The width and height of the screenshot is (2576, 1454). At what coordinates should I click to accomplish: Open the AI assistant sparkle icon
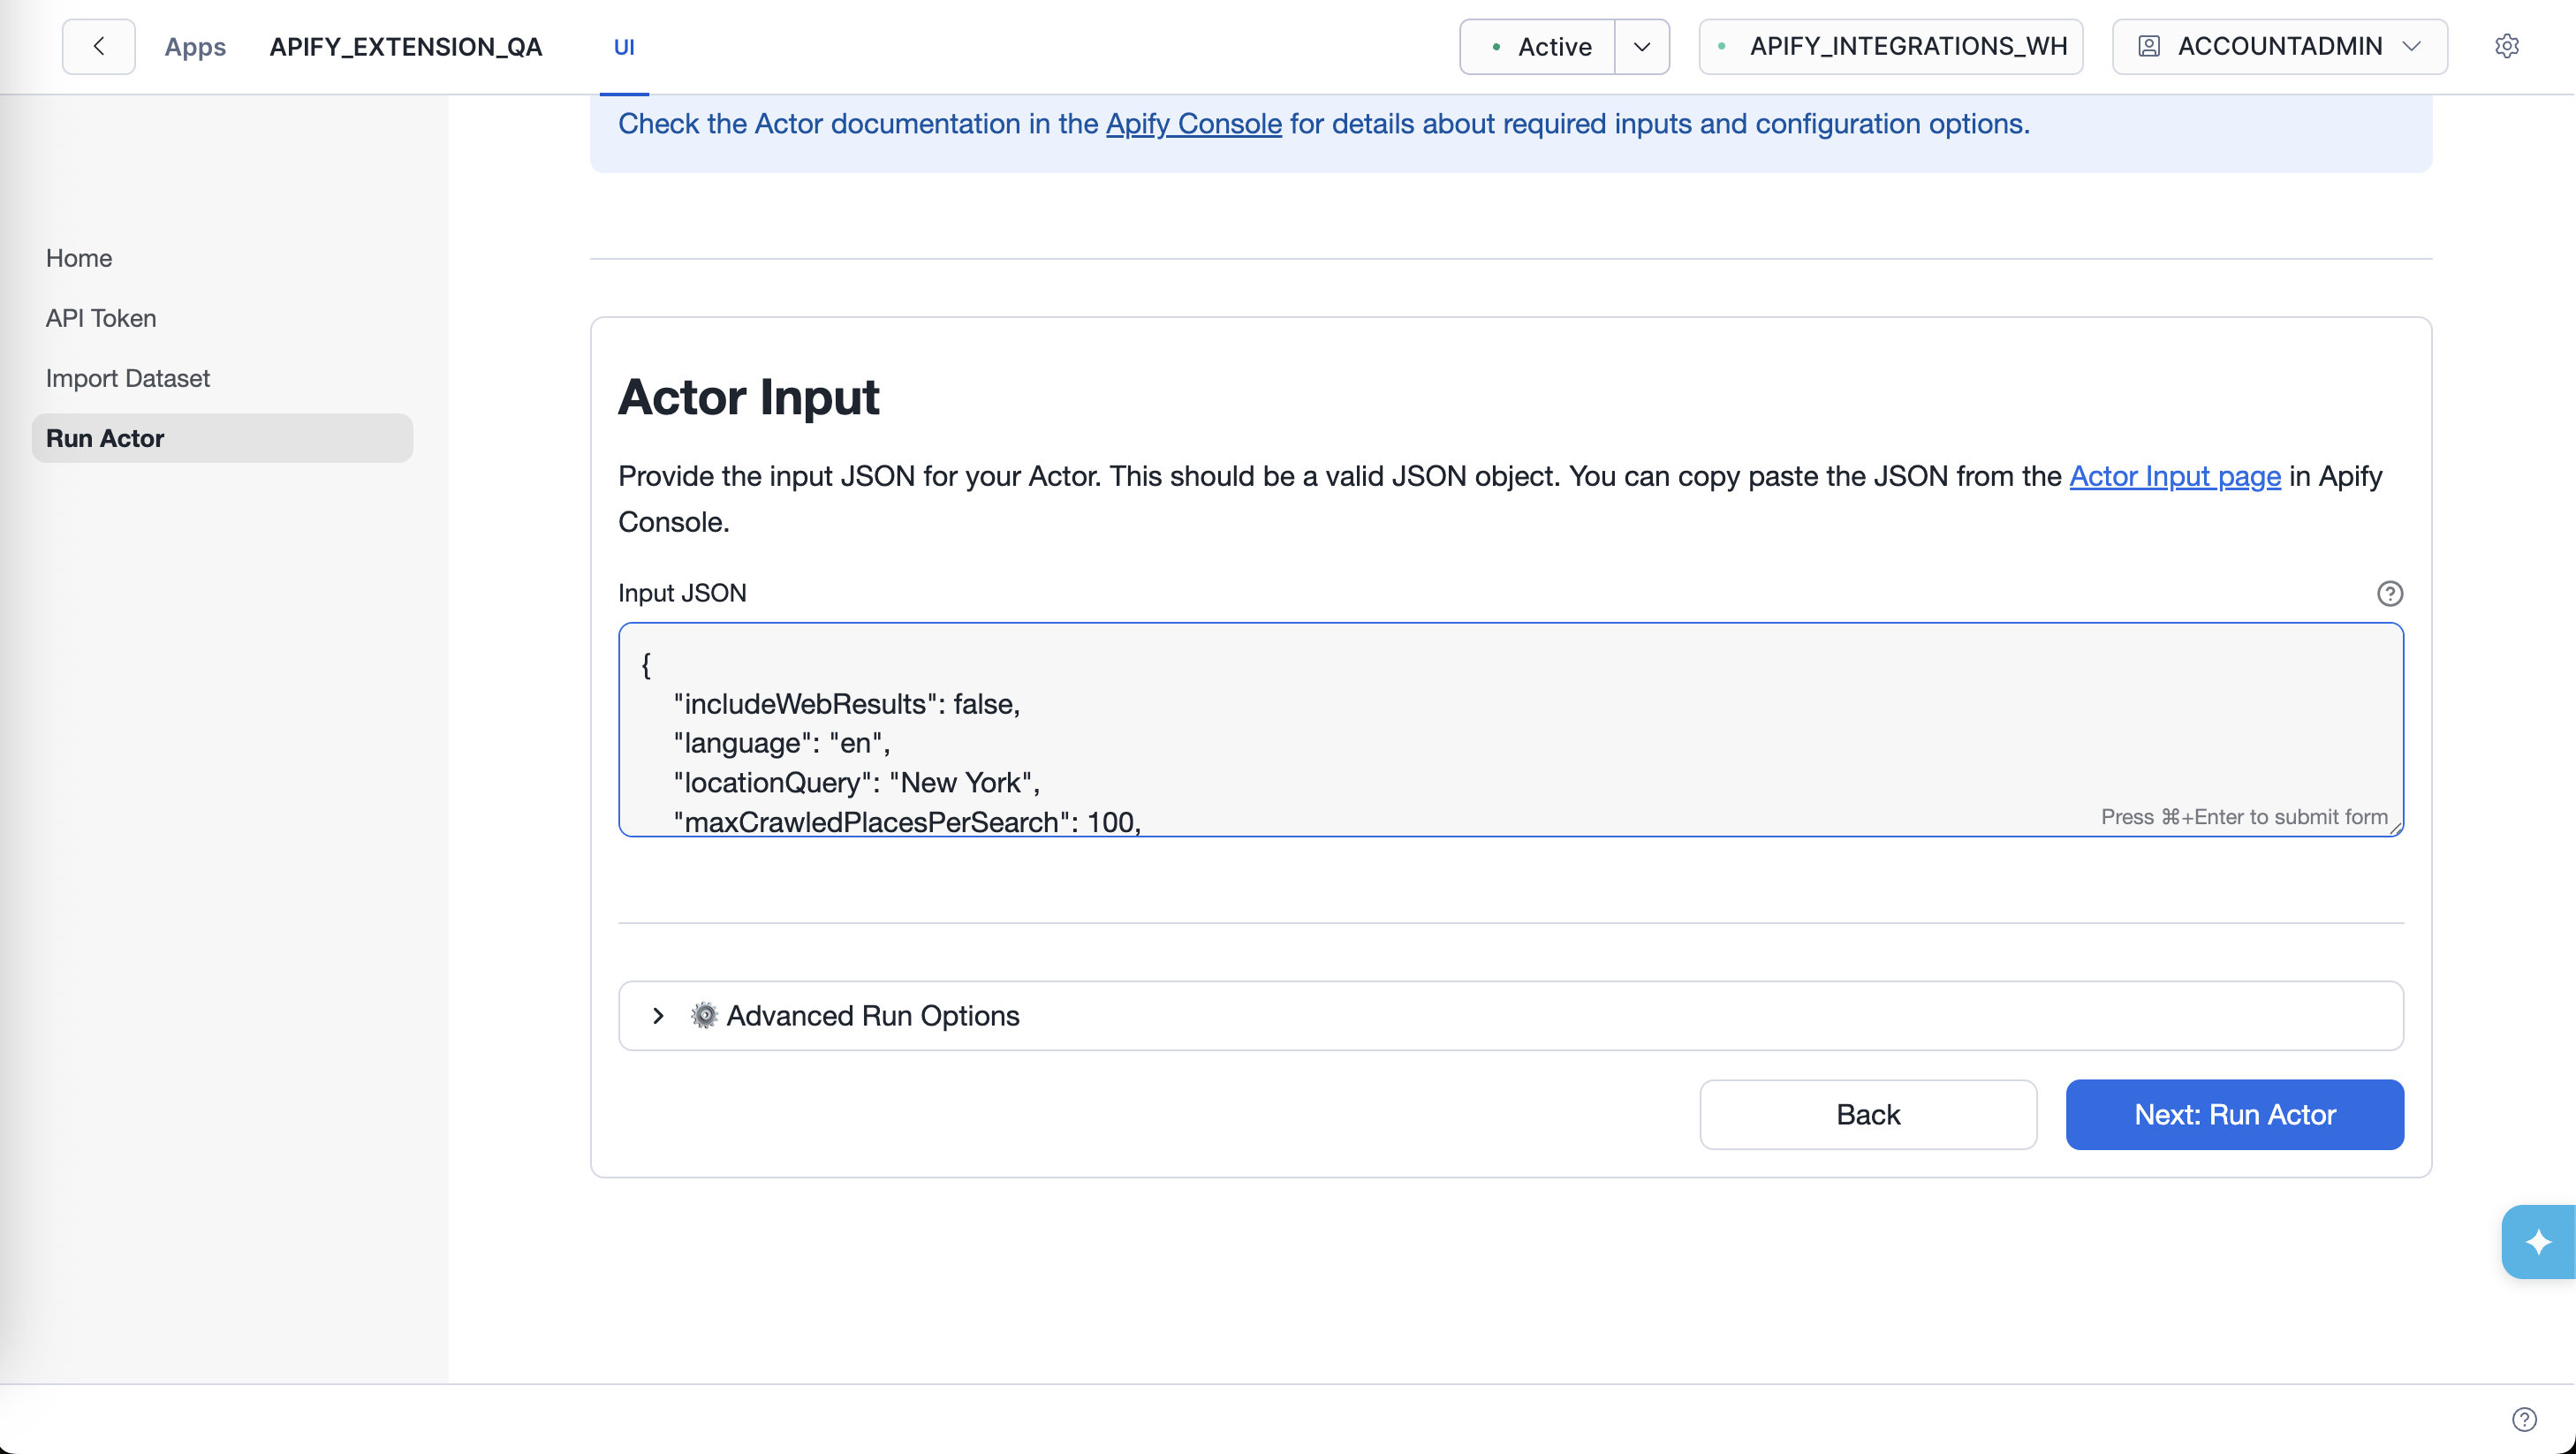click(x=2539, y=1241)
